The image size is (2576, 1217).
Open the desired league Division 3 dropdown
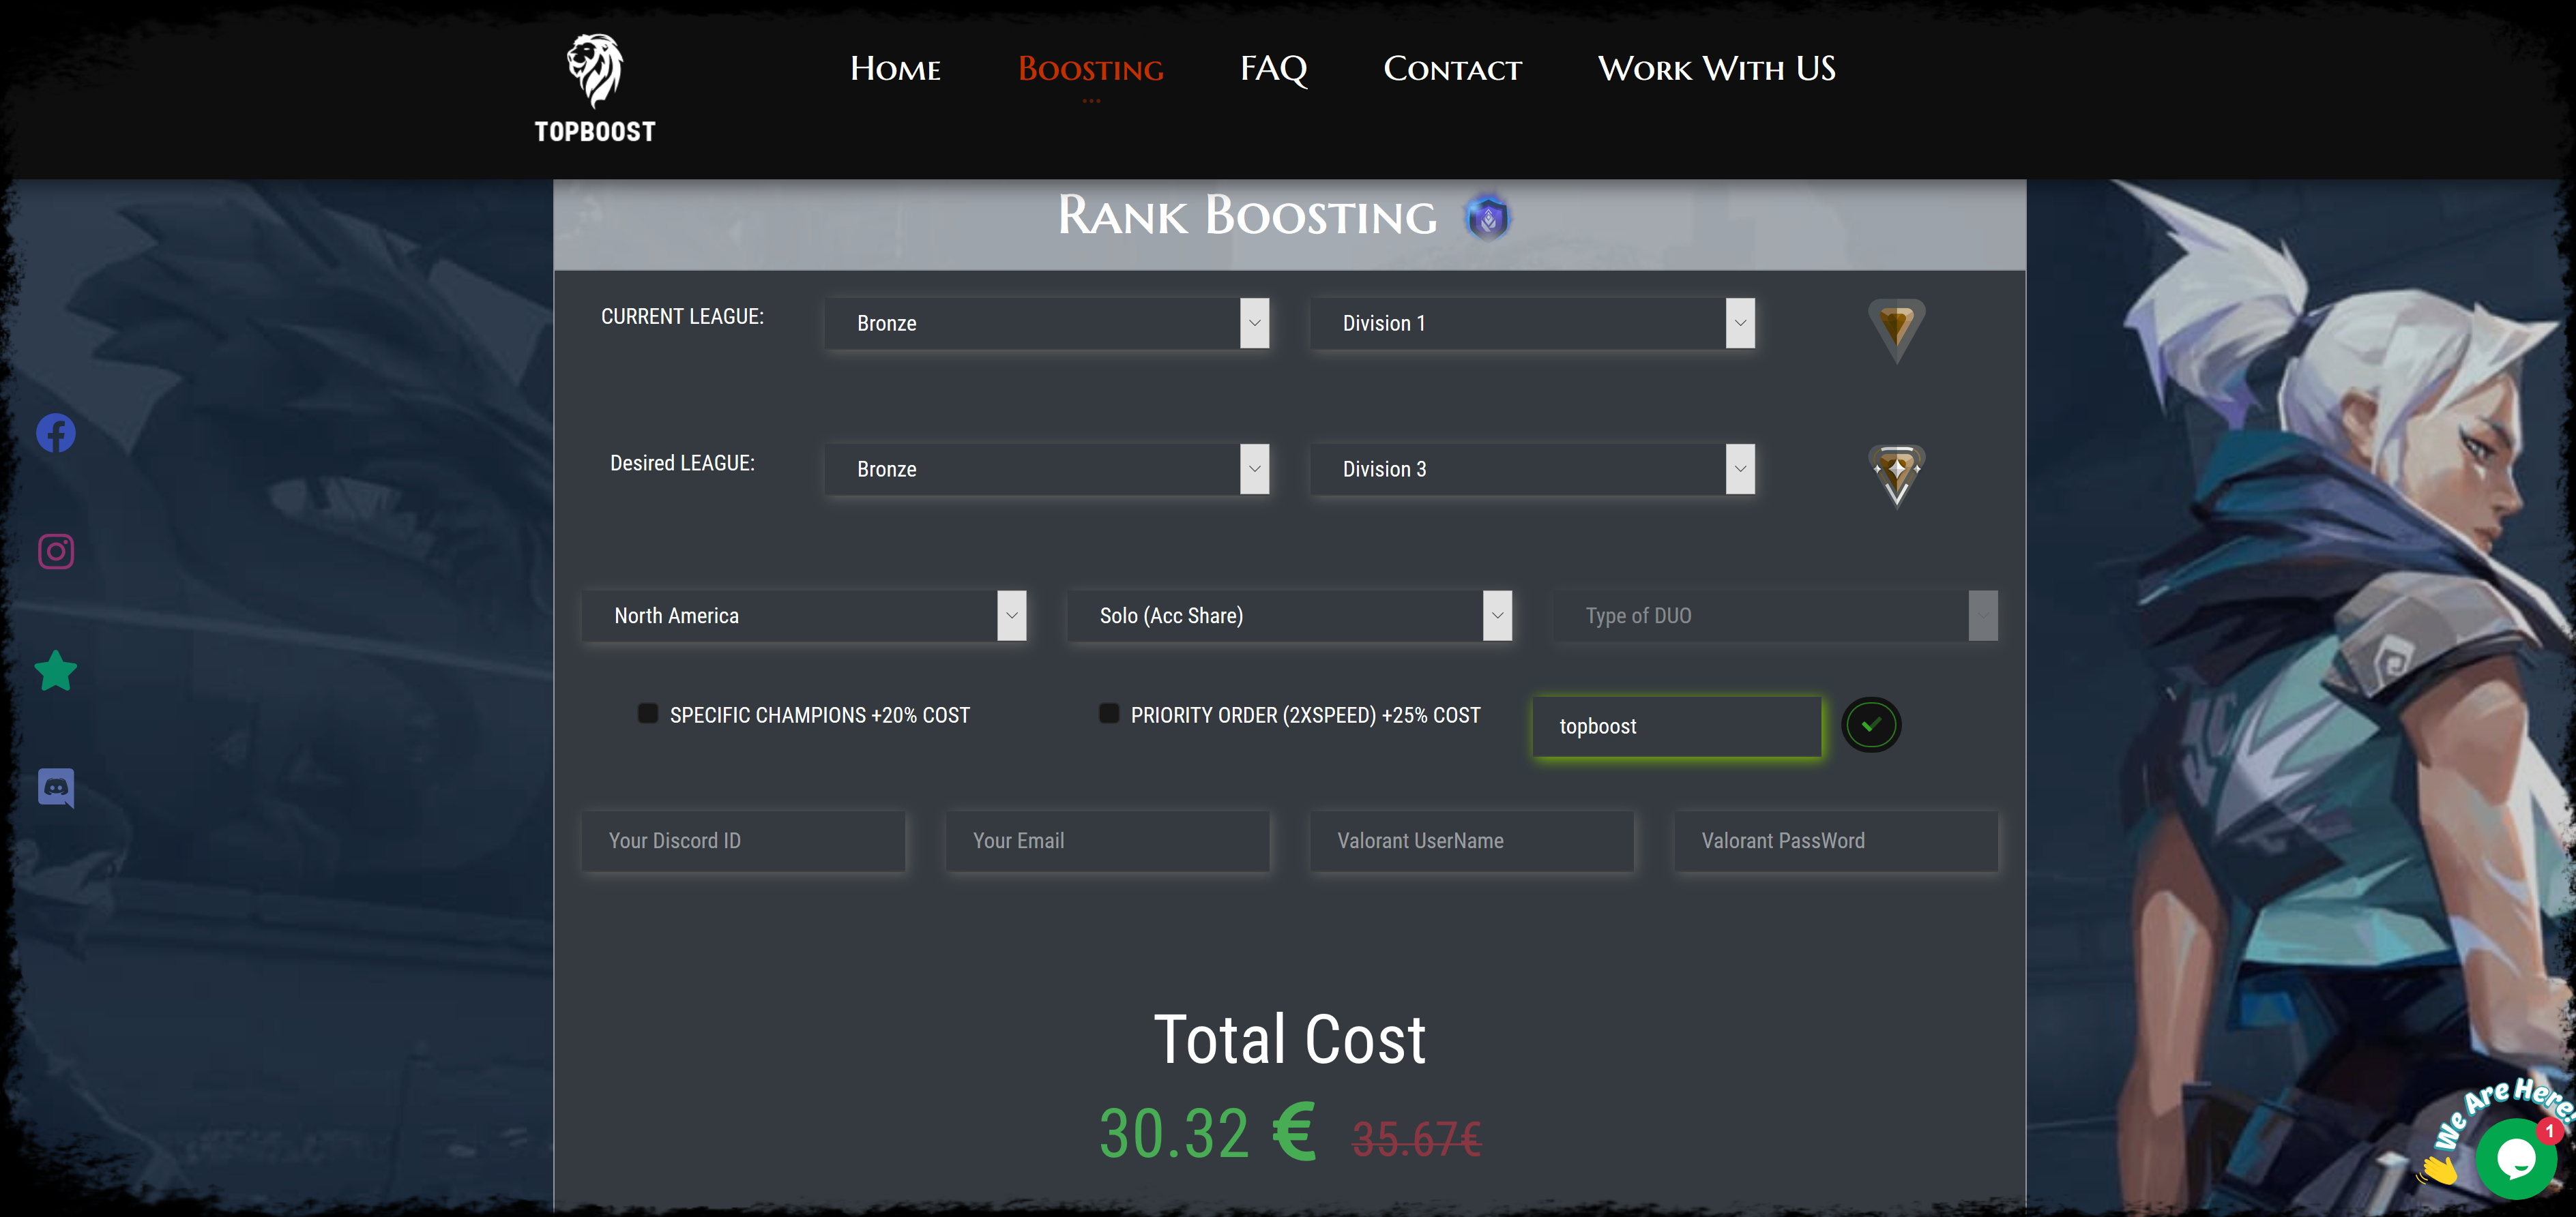[1533, 468]
